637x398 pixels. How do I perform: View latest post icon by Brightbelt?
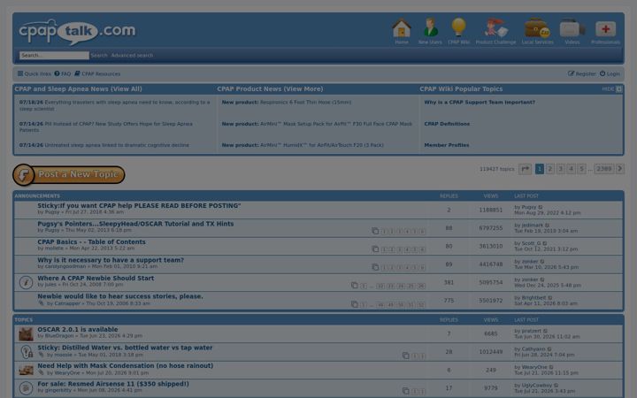pos(550,298)
